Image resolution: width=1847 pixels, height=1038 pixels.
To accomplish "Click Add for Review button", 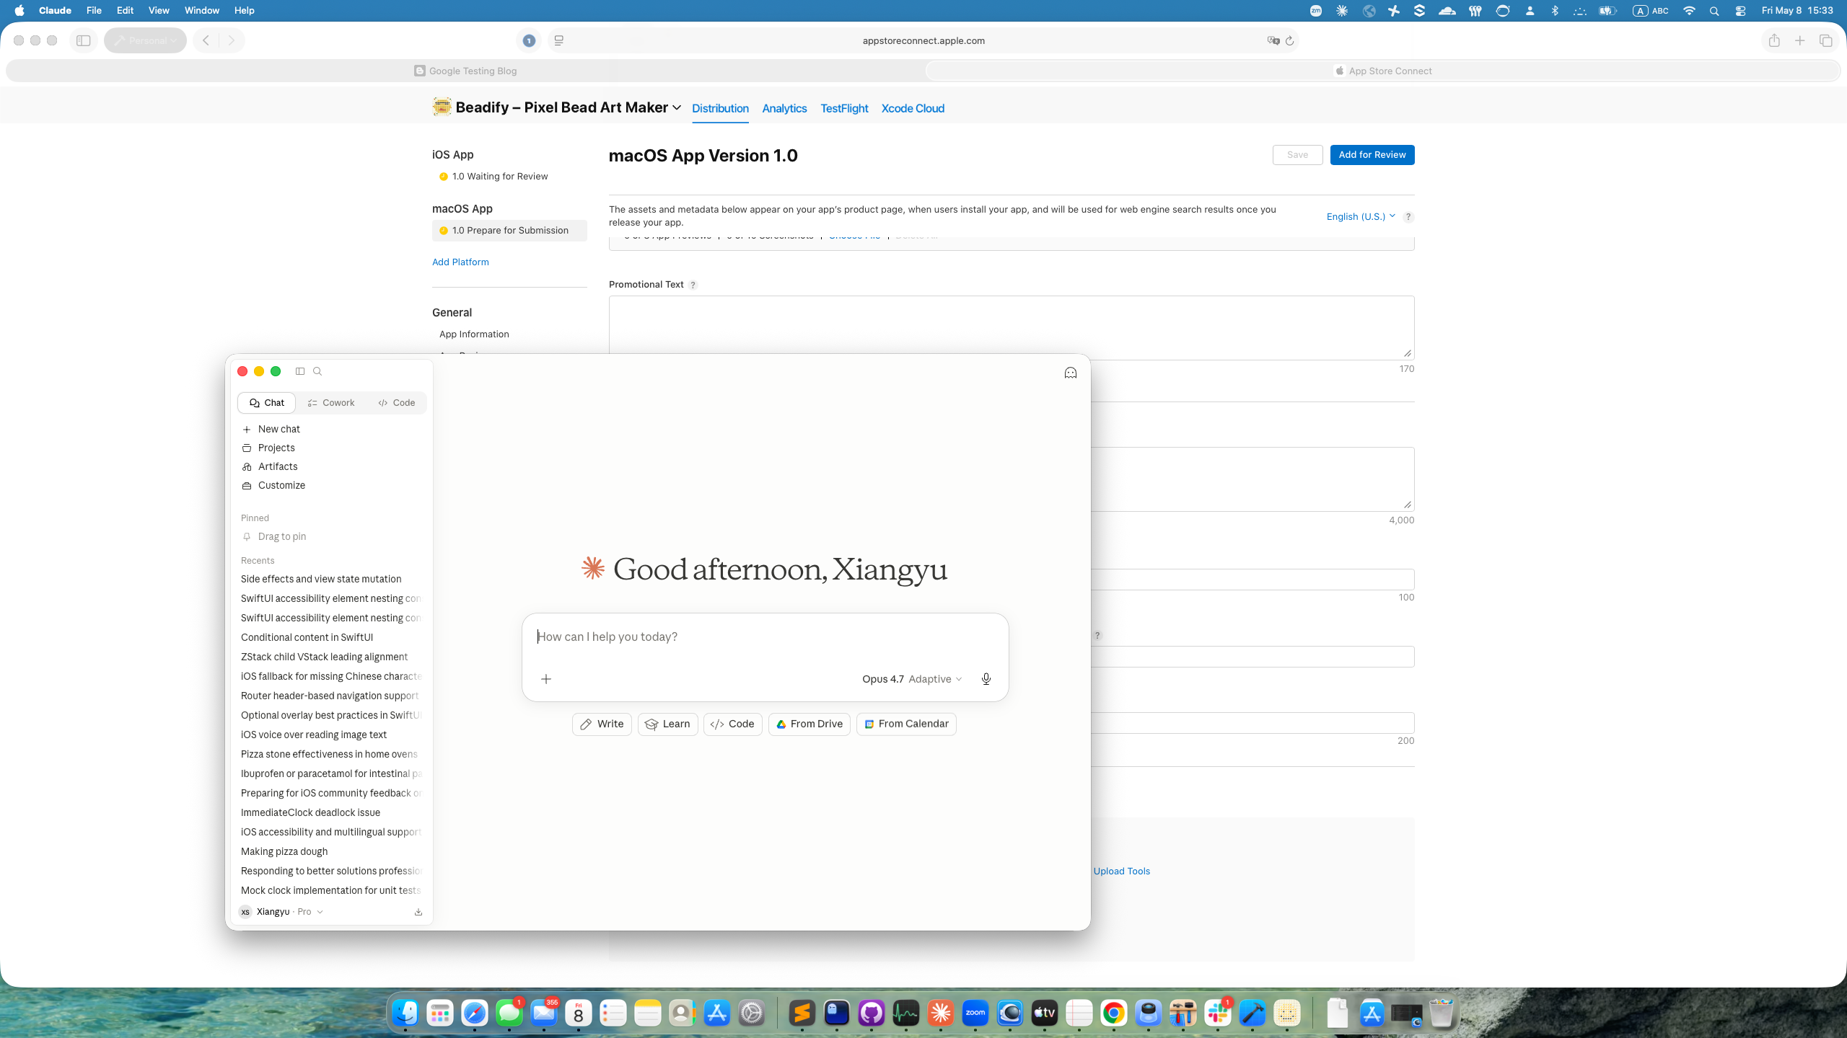I will 1372,155.
